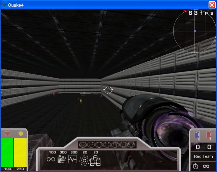Click the red flag marker on radar
The width and height of the screenshot is (217, 172).
click(185, 11)
